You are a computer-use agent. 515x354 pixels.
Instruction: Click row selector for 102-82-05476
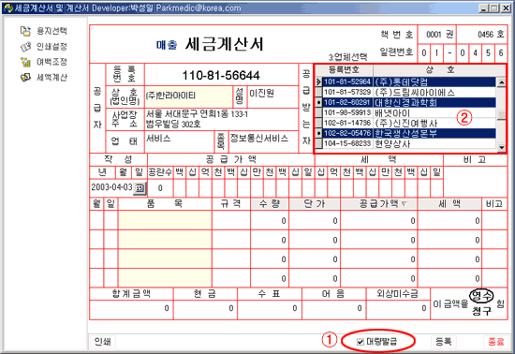tap(318, 133)
